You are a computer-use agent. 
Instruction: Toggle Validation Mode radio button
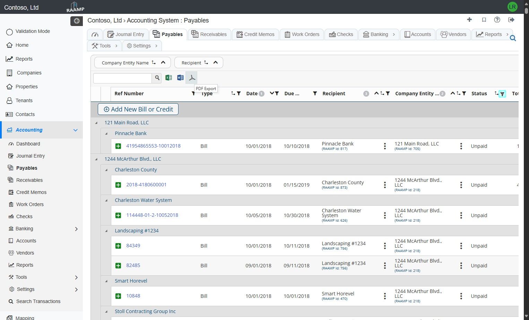pyautogui.click(x=9, y=32)
